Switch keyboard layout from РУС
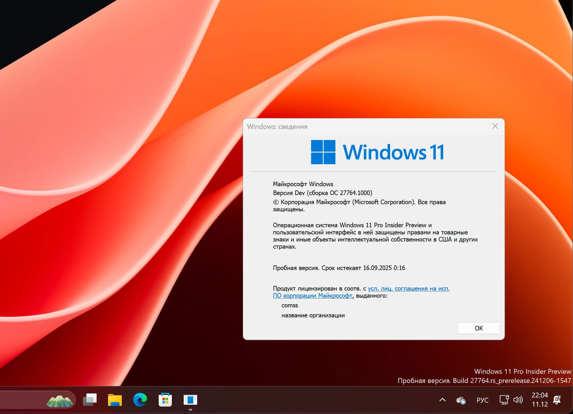The width and height of the screenshot is (573, 414). pyautogui.click(x=482, y=400)
